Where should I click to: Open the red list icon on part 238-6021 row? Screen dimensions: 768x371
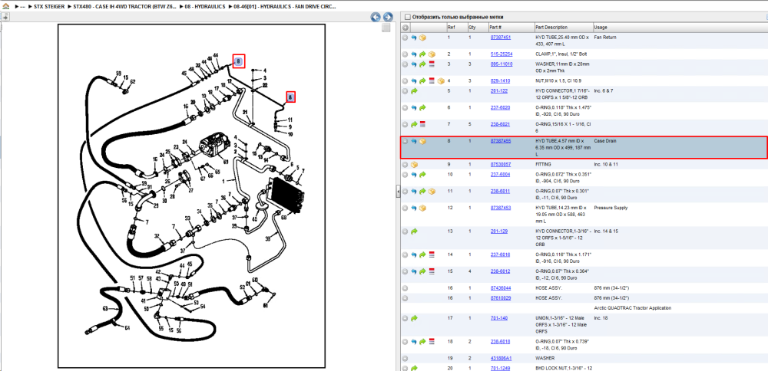pyautogui.click(x=422, y=124)
